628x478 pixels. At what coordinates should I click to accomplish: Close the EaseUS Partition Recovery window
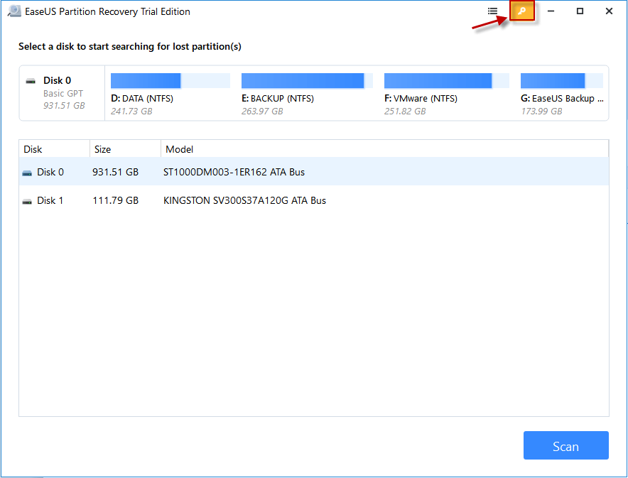[610, 11]
